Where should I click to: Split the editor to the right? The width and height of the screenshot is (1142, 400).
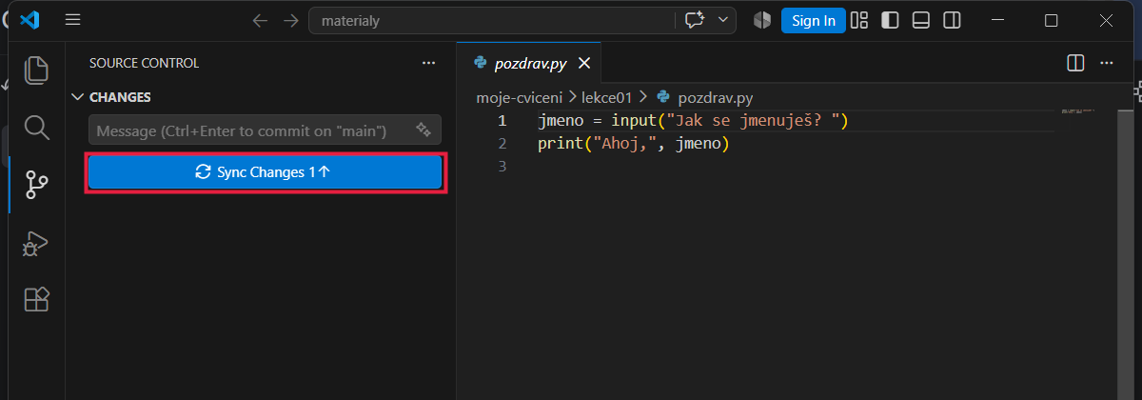(x=1075, y=63)
